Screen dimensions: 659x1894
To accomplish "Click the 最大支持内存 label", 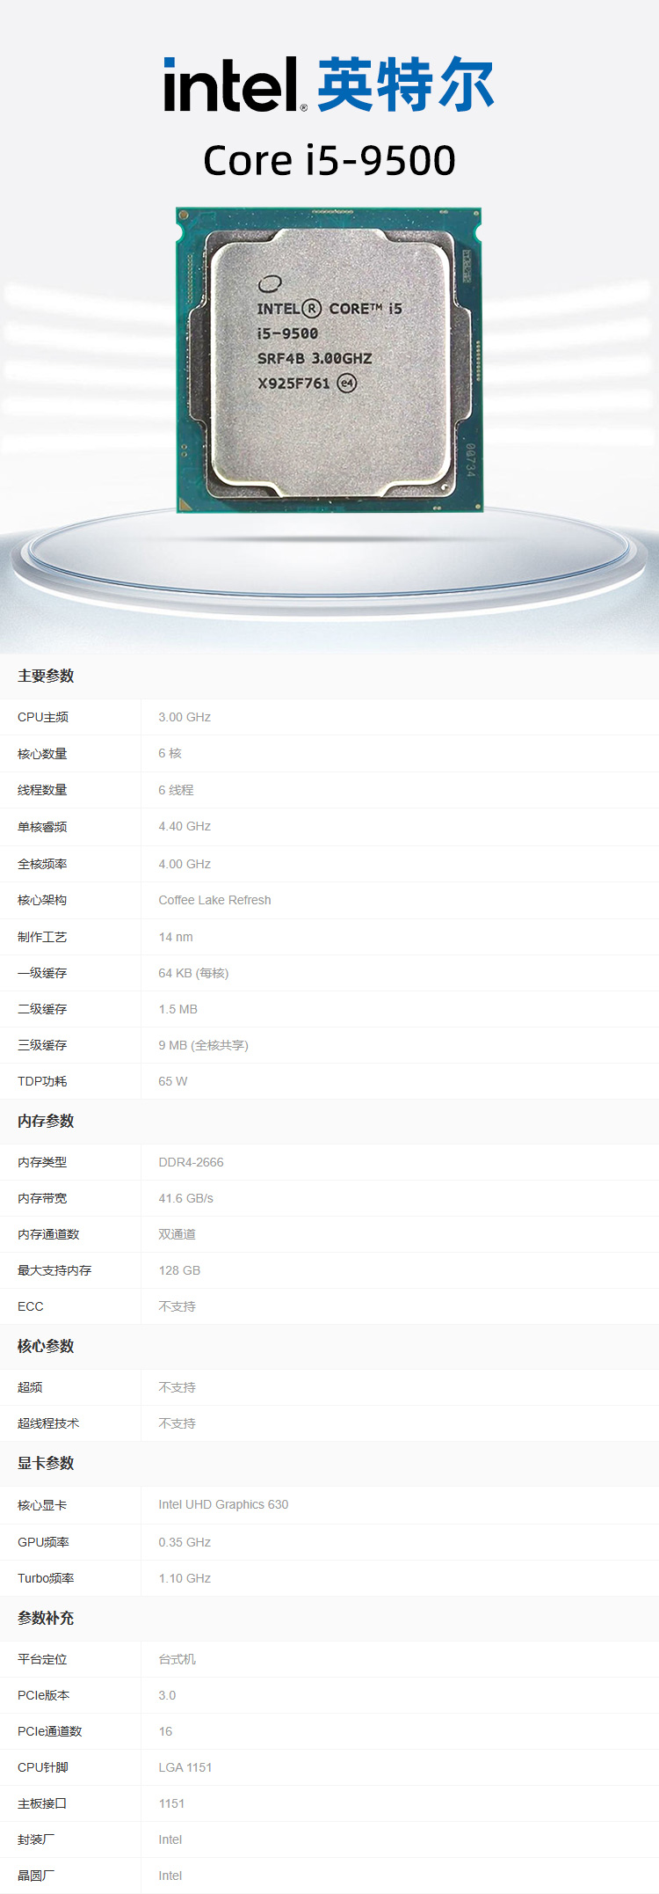I will (x=54, y=1270).
